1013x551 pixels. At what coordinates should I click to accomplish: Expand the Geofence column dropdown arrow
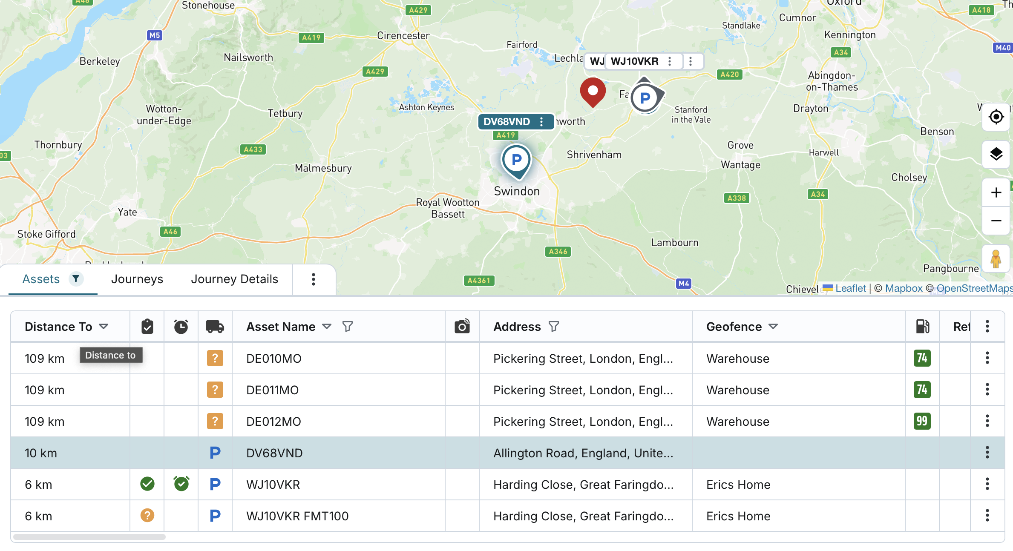point(773,327)
